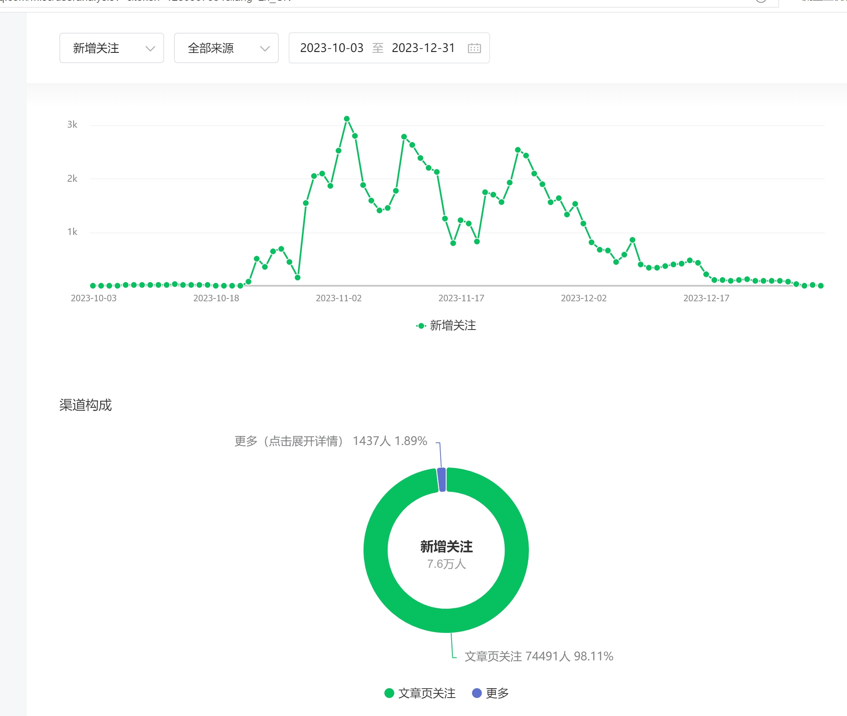Select end date 2023-12-31 field
The width and height of the screenshot is (847, 716).
423,48
